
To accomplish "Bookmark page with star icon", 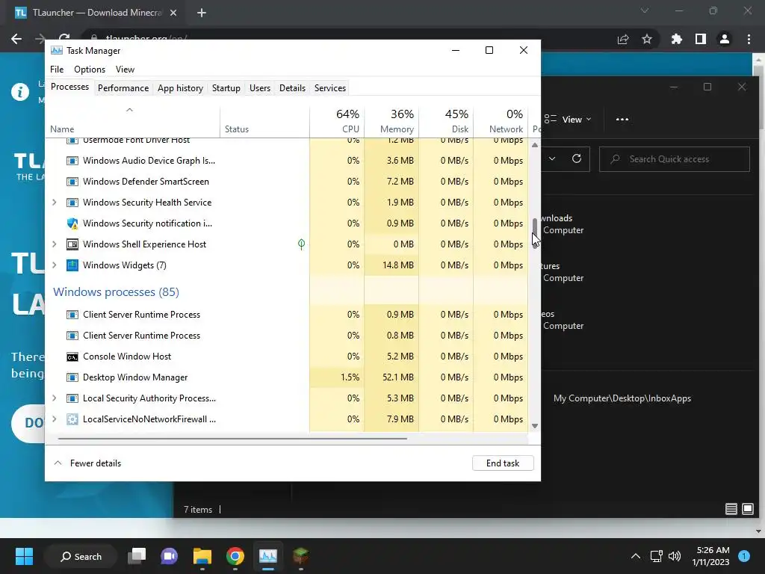I will click(647, 39).
